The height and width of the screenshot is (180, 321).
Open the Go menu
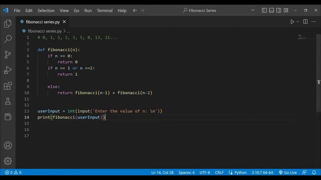76,10
